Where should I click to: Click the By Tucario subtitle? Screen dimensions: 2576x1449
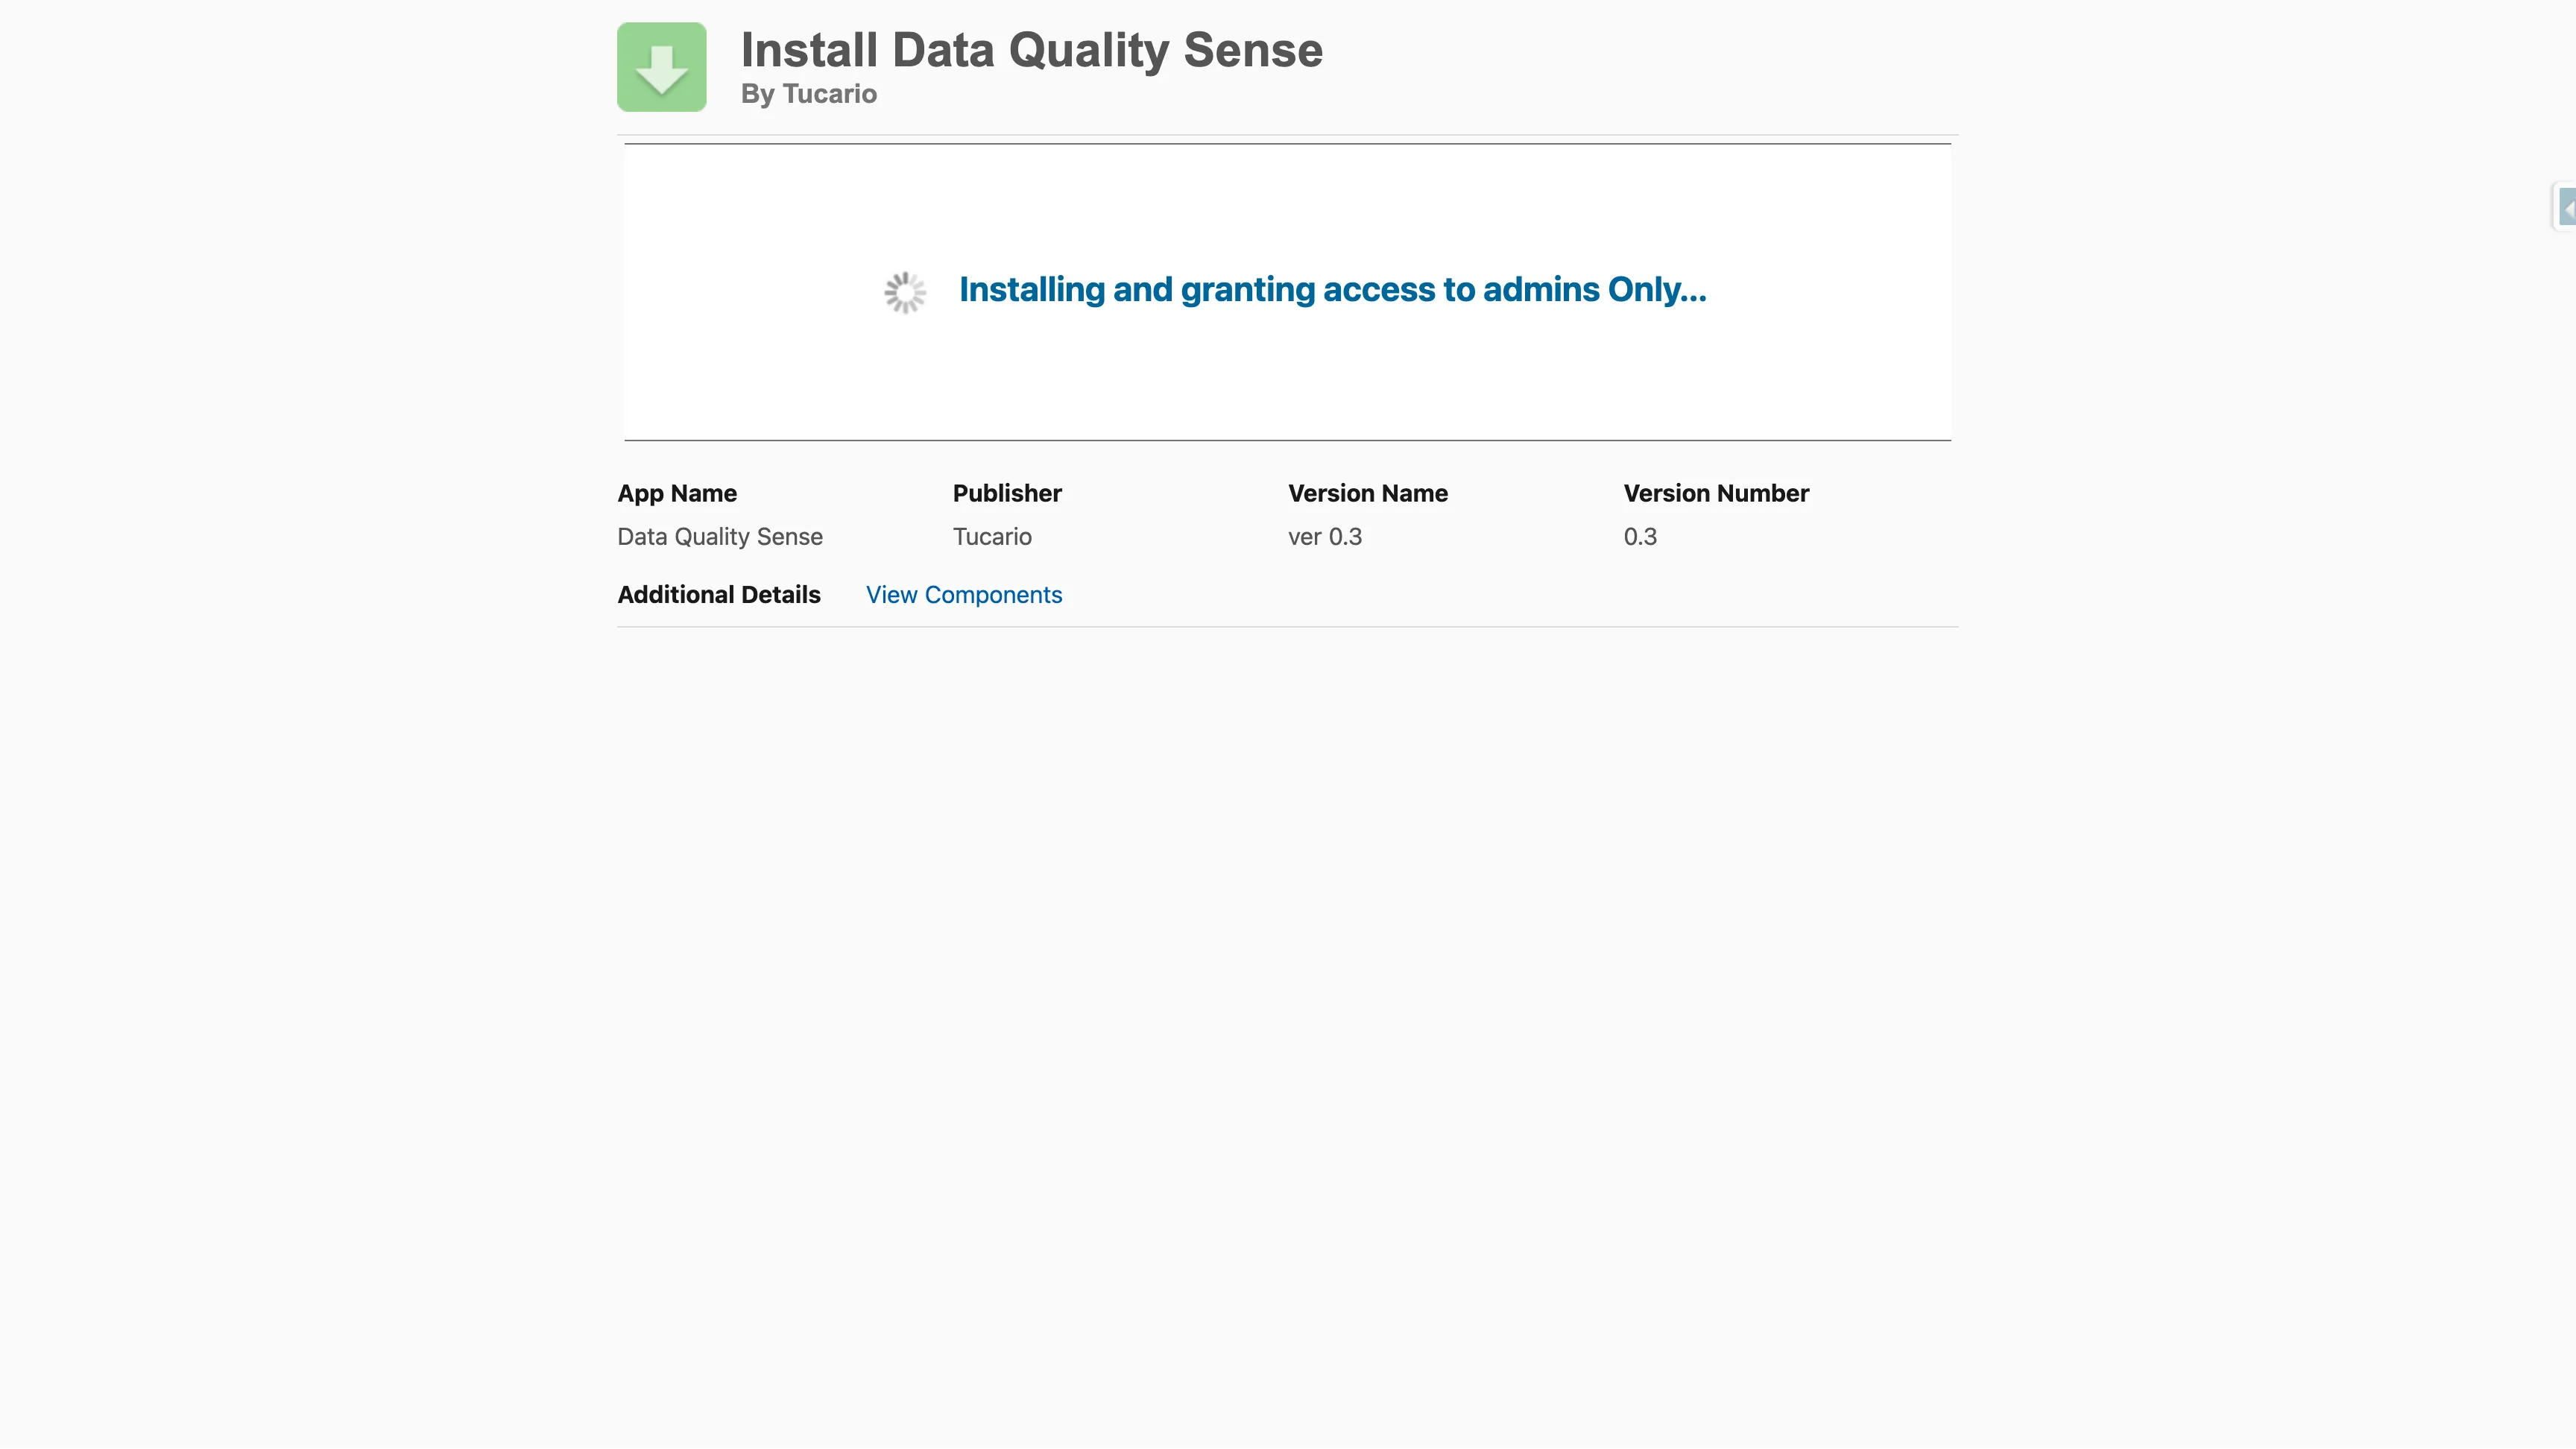click(808, 94)
